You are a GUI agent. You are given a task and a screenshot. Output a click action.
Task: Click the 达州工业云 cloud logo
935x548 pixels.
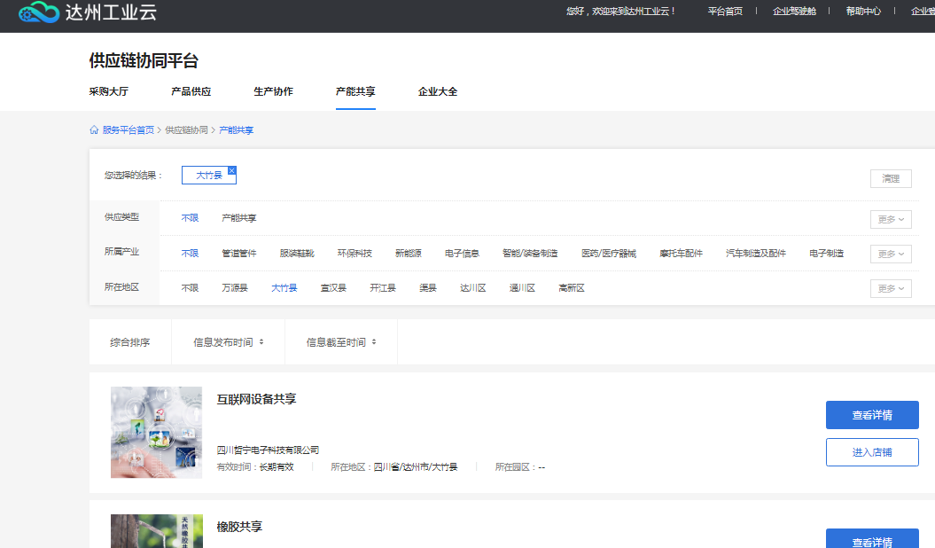tap(39, 12)
